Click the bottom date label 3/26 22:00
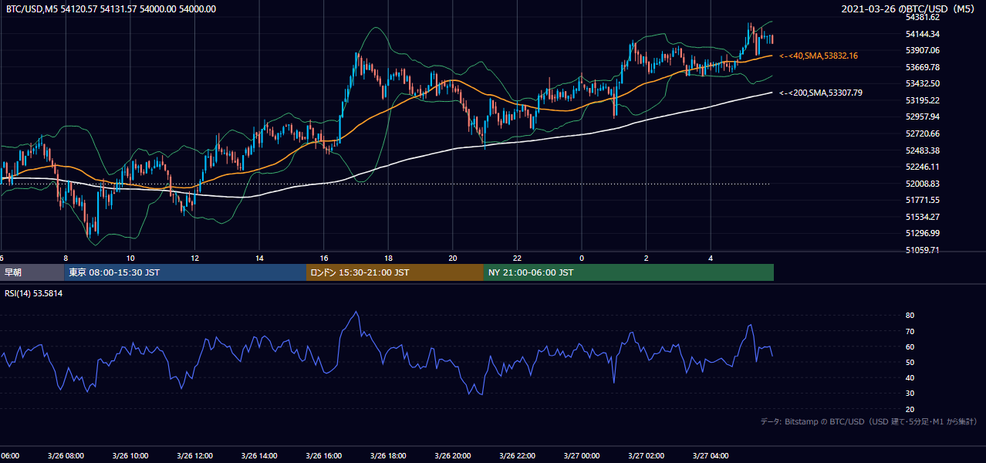Viewport: 986px width, 463px height. coord(518,455)
